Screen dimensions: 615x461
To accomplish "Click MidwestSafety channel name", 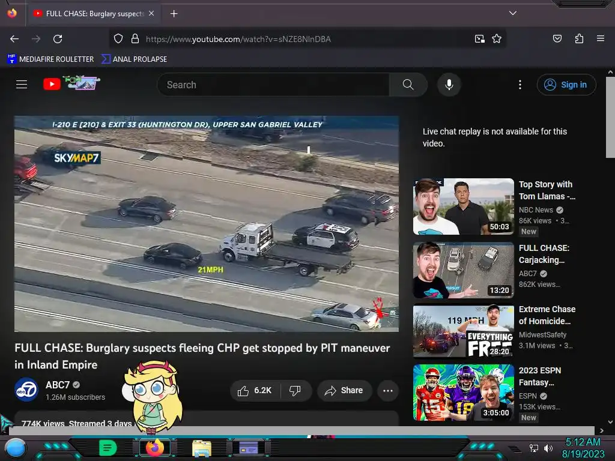I will (x=542, y=335).
